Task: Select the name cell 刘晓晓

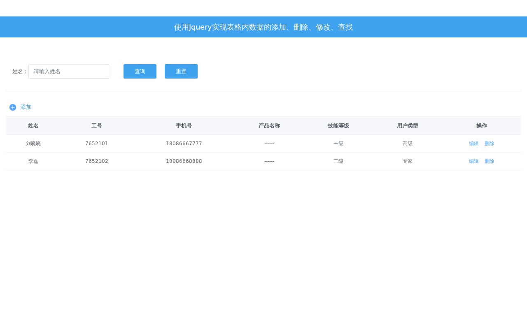Action: [x=33, y=144]
